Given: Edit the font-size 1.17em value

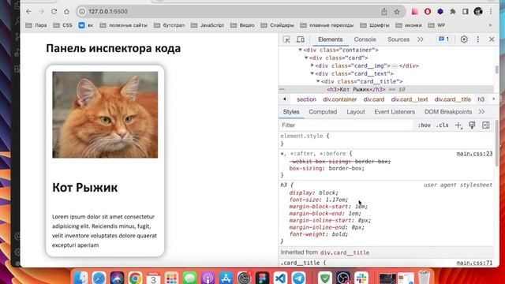Looking at the screenshot, I should [335, 200].
